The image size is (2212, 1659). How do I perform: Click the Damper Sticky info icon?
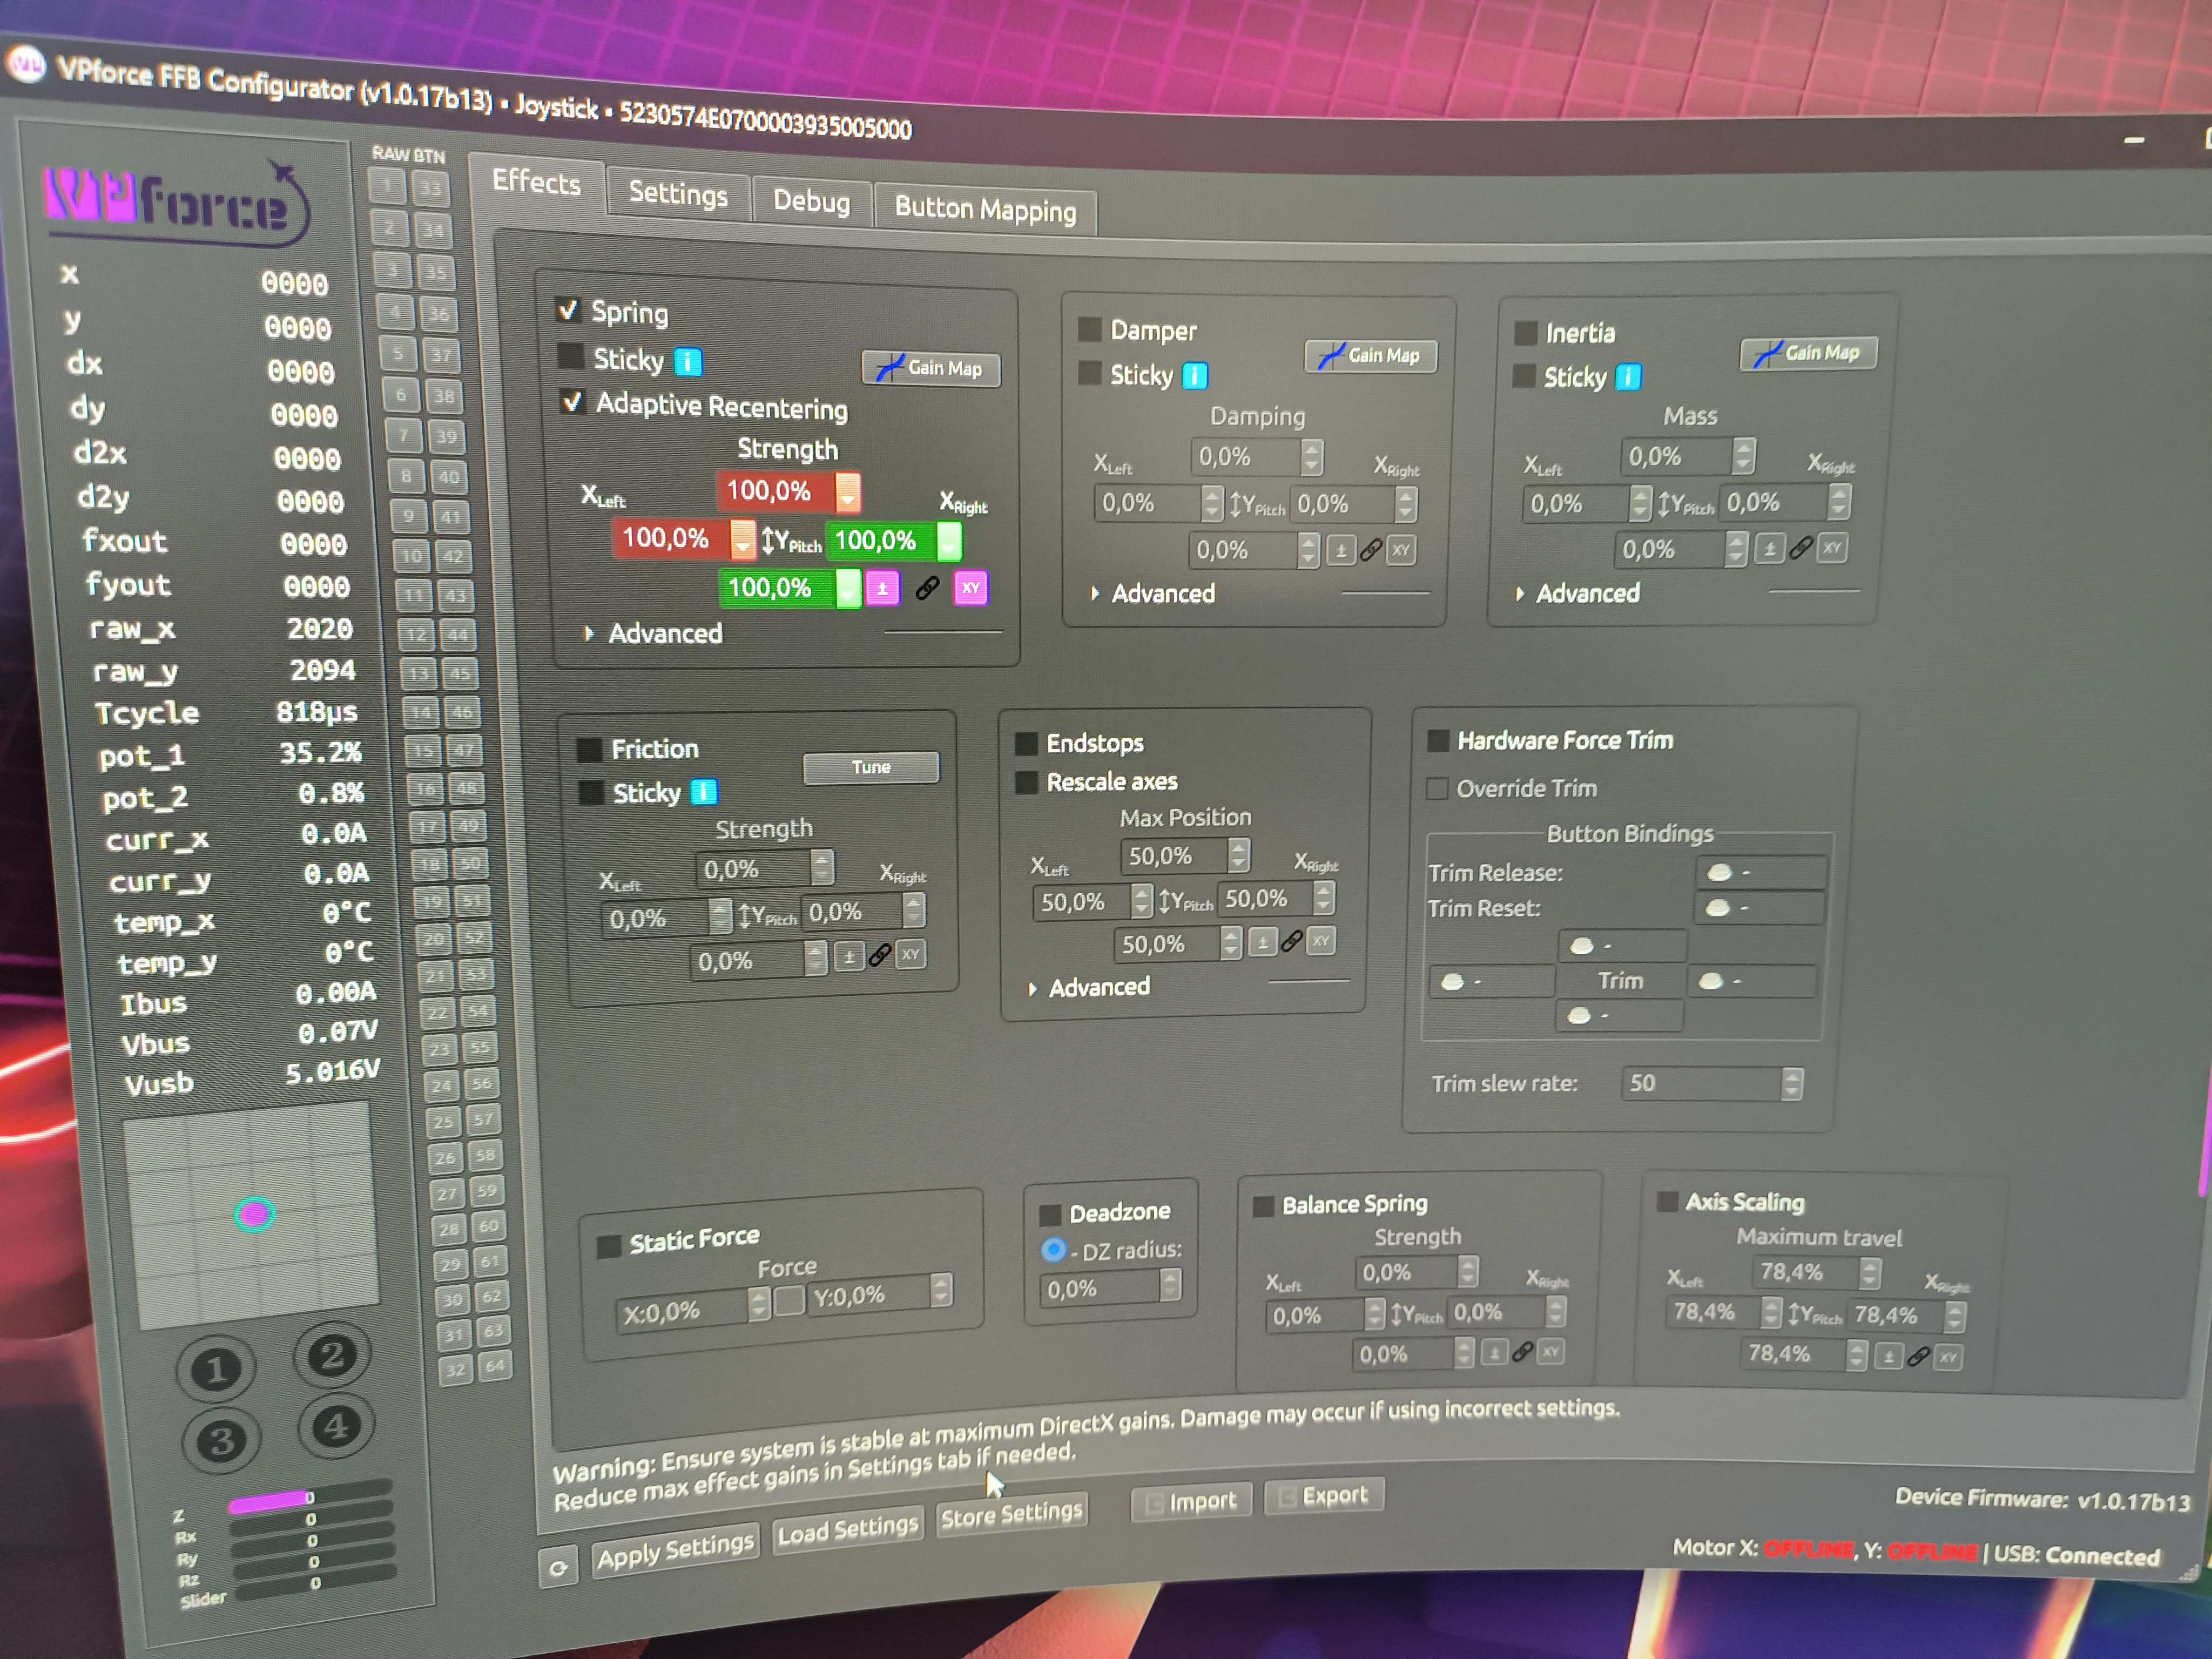click(x=1195, y=376)
